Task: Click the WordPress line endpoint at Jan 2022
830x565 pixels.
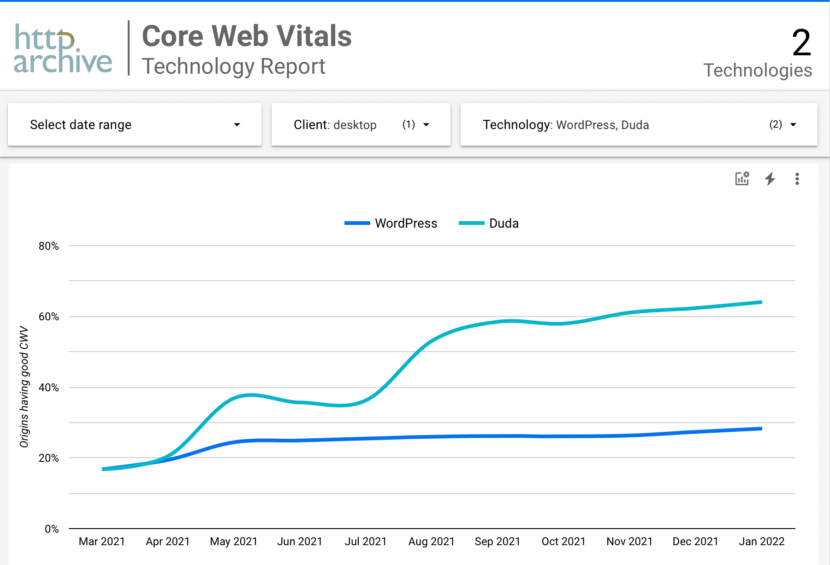Action: pyautogui.click(x=761, y=429)
